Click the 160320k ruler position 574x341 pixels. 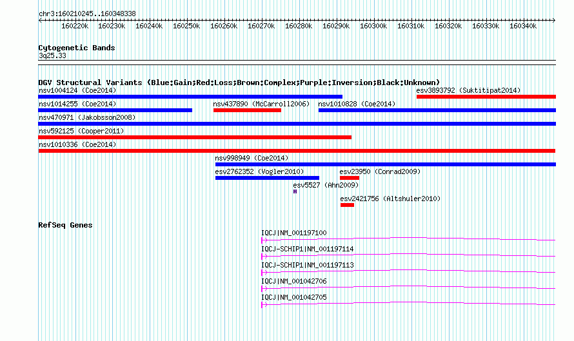pos(448,26)
